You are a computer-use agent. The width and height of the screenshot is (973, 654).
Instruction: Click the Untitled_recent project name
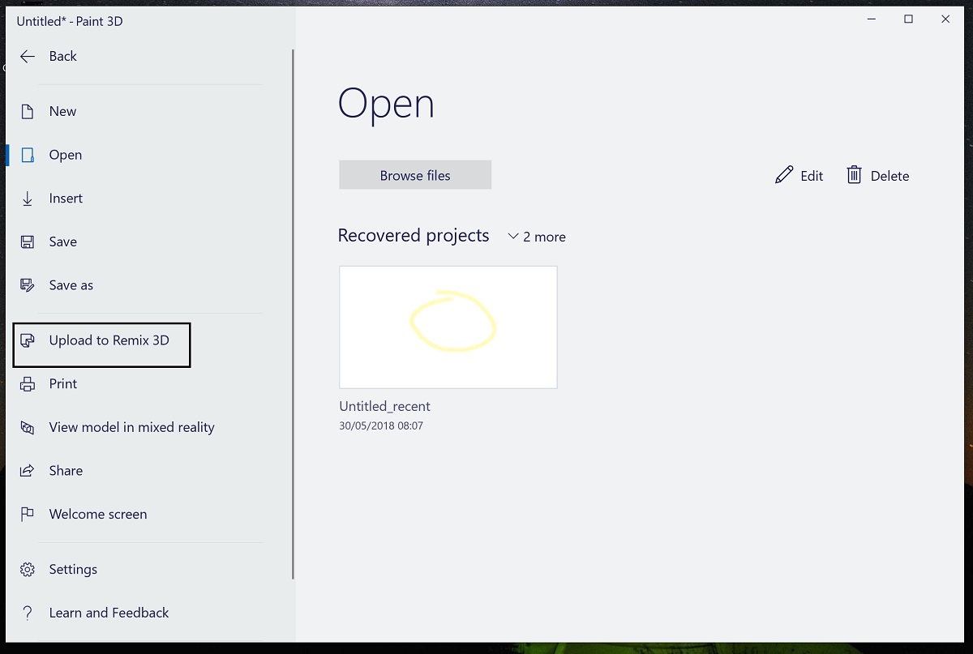coord(385,406)
